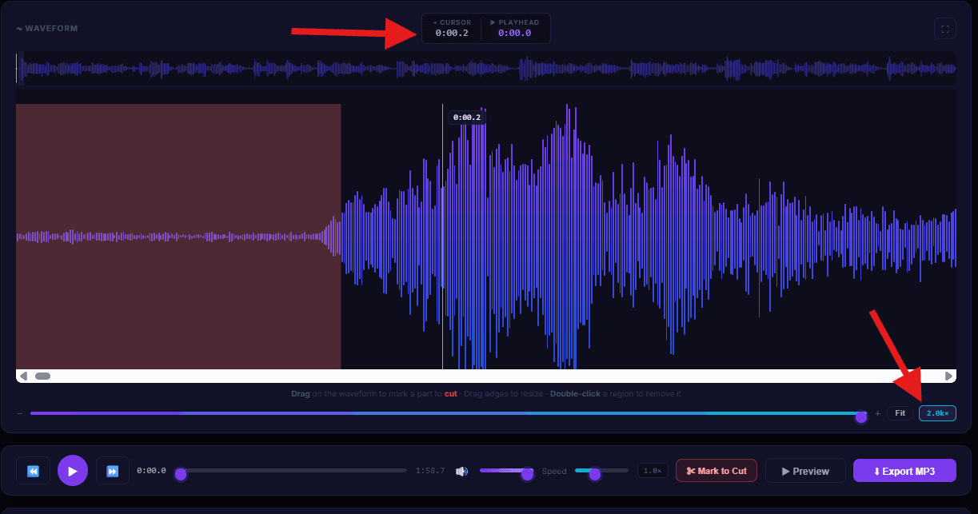Screen dimensions: 978x514
Task: Click the CURSOR time readout 0:00.2
Action: click(452, 33)
